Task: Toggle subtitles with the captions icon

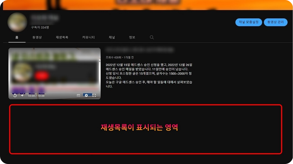Action: pyautogui.click(x=78, y=95)
